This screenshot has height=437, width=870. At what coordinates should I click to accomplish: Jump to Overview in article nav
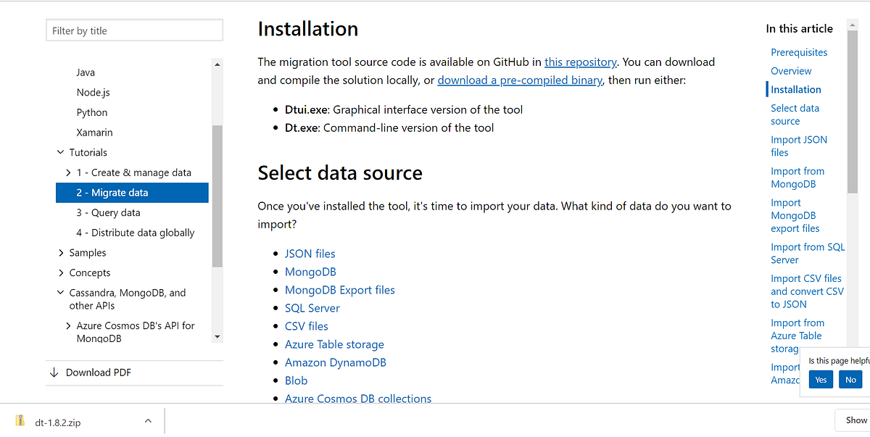pyautogui.click(x=791, y=71)
